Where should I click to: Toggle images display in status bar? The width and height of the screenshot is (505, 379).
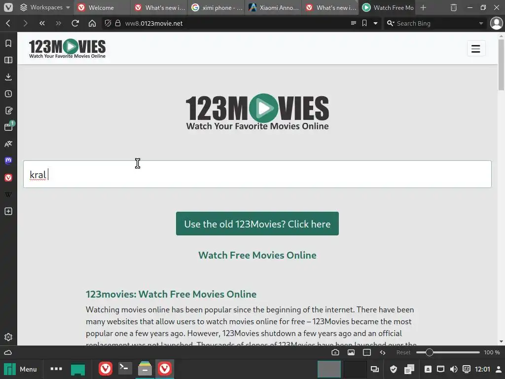351,352
